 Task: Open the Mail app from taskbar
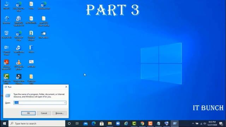[85, 123]
